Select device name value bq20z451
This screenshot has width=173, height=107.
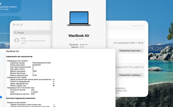(37, 65)
